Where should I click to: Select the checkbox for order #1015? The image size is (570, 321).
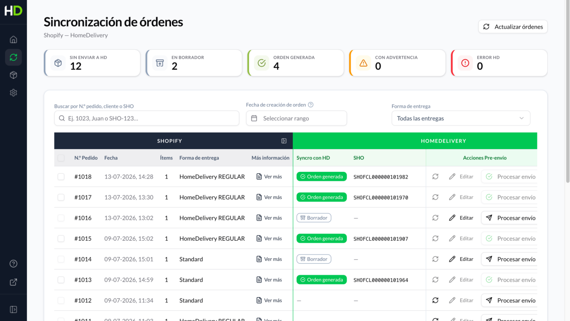(61, 239)
